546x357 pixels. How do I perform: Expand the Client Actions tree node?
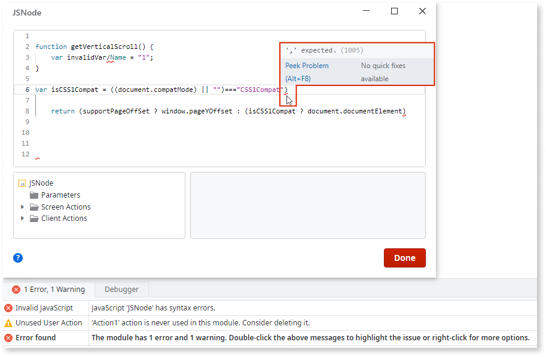coord(23,218)
